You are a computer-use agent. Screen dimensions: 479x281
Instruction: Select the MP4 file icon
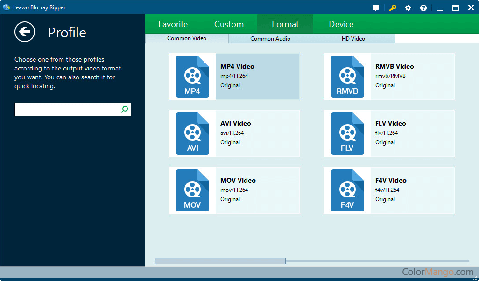pyautogui.click(x=192, y=77)
